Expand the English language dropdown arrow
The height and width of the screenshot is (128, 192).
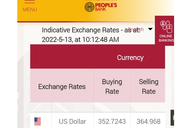[x=150, y=29]
